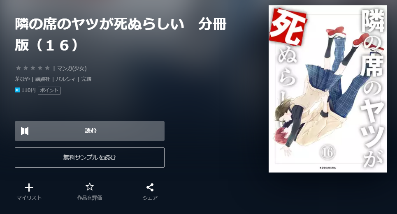Click the blue P point icon
Image resolution: width=397 pixels, height=214 pixels.
pyautogui.click(x=17, y=90)
